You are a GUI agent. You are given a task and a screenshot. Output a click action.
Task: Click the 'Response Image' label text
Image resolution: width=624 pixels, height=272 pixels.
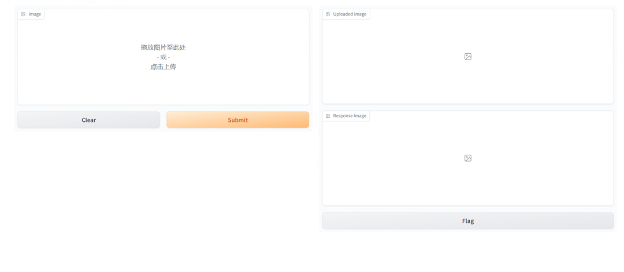point(350,116)
